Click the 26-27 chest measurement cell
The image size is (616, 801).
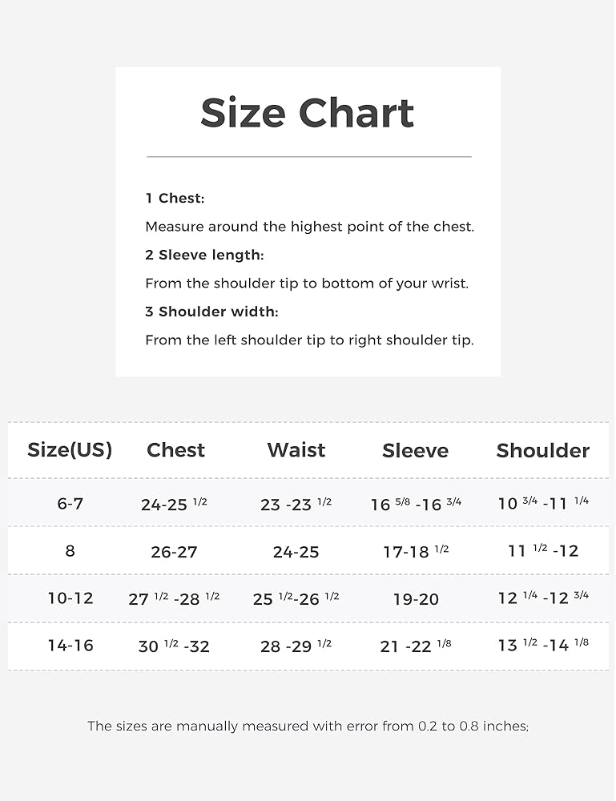coord(174,552)
